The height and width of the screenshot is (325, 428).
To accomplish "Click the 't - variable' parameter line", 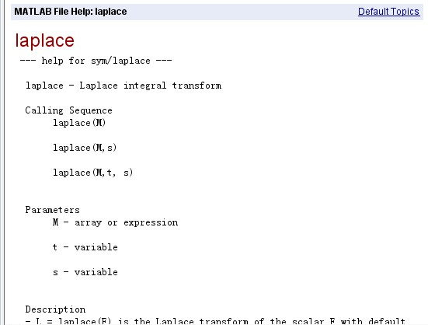I will (85, 247).
